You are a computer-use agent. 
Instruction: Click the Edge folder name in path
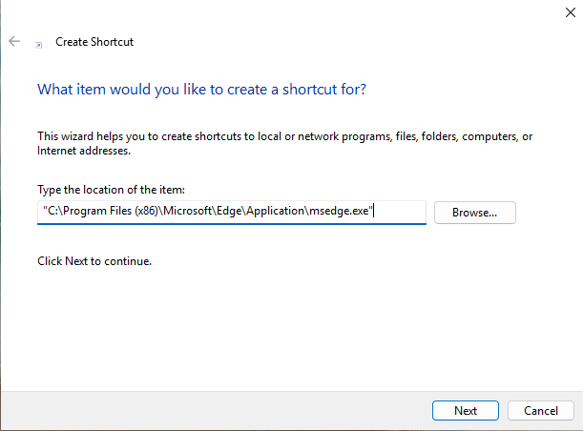229,211
